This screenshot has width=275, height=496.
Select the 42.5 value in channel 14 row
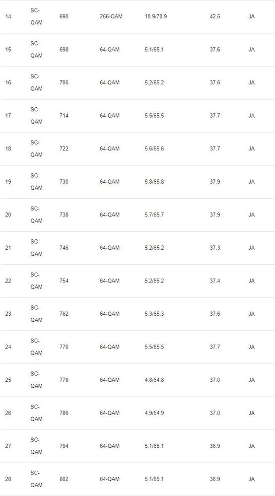click(x=215, y=16)
